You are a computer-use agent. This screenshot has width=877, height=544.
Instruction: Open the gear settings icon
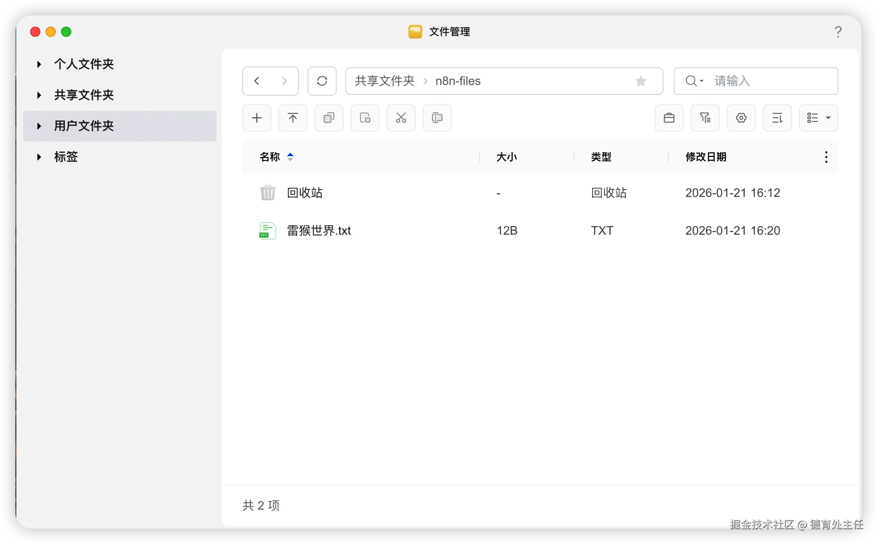pos(741,118)
